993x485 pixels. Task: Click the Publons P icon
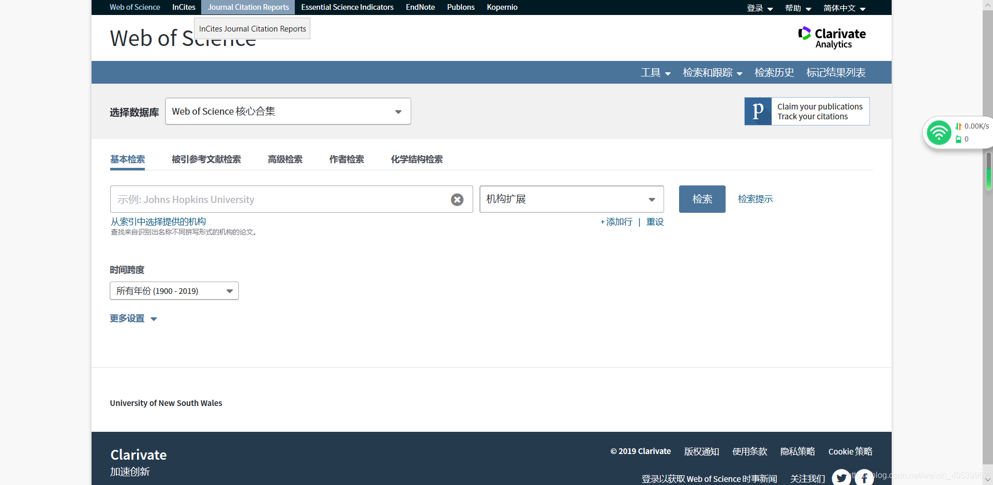tap(758, 111)
